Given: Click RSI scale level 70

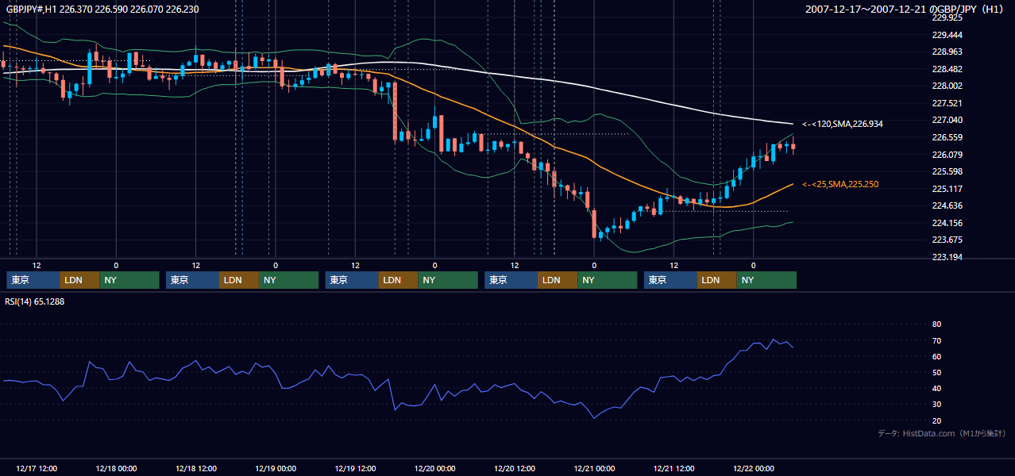Looking at the screenshot, I should pyautogui.click(x=936, y=340).
